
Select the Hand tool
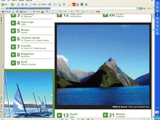30,12
